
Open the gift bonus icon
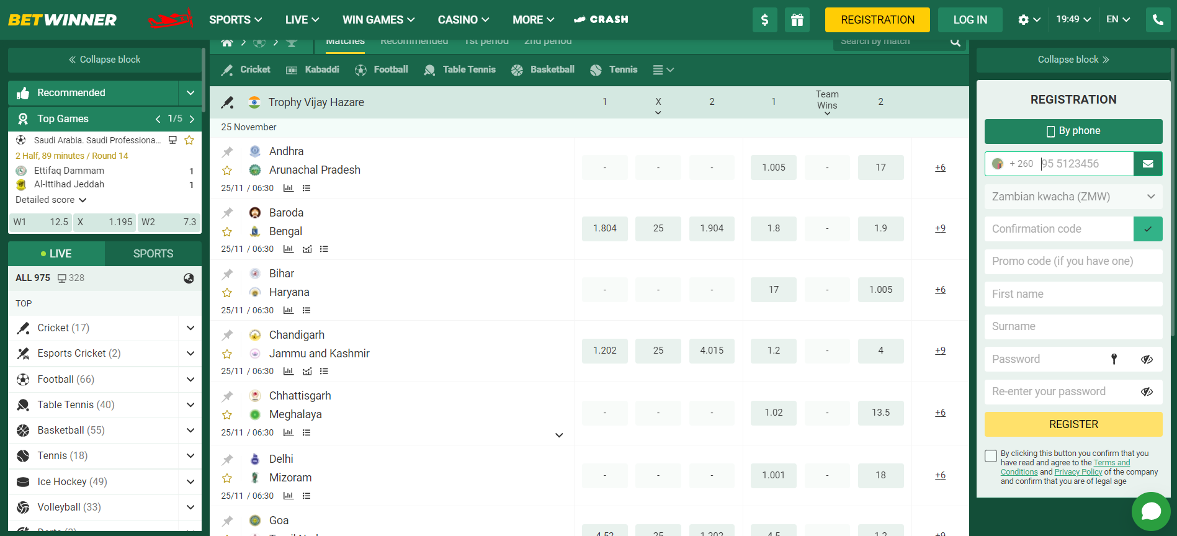(x=797, y=20)
